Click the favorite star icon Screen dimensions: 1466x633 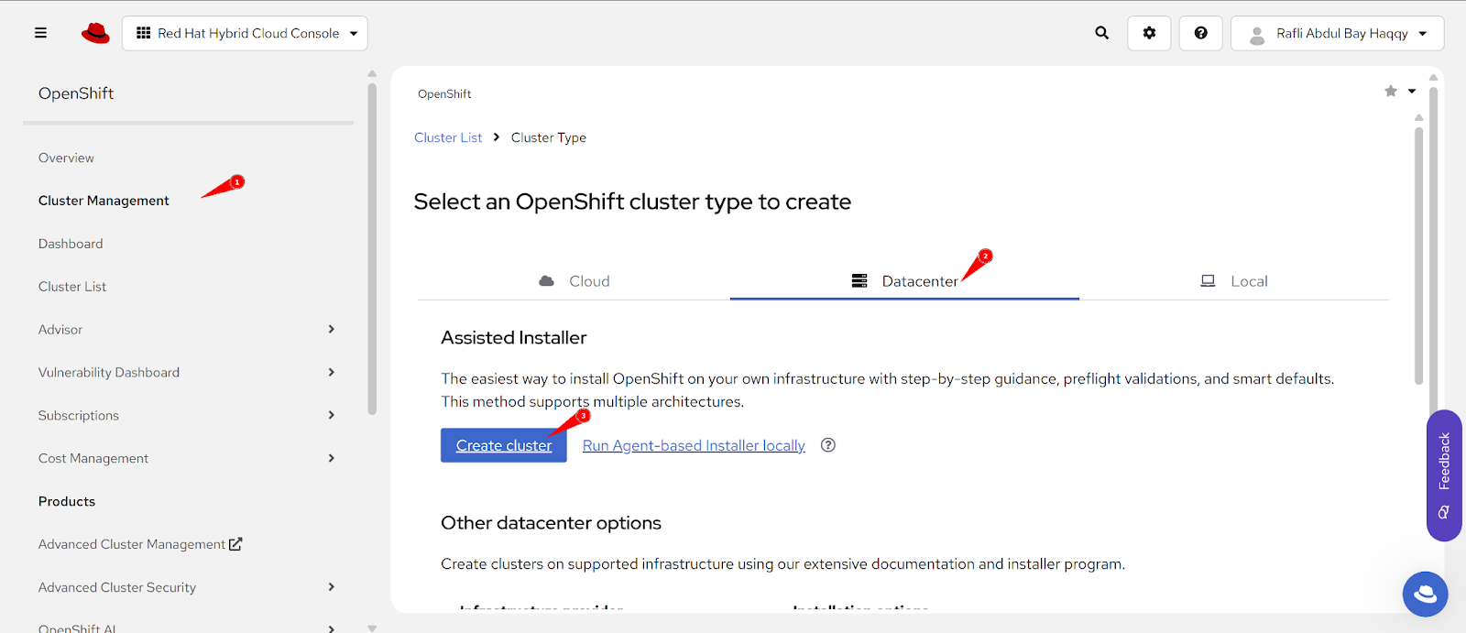coord(1391,91)
